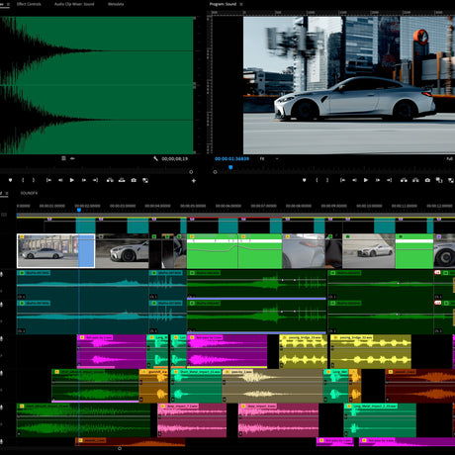This screenshot has width=455, height=455.
Task: Mark In point in Source monitor
Action: point(23,180)
